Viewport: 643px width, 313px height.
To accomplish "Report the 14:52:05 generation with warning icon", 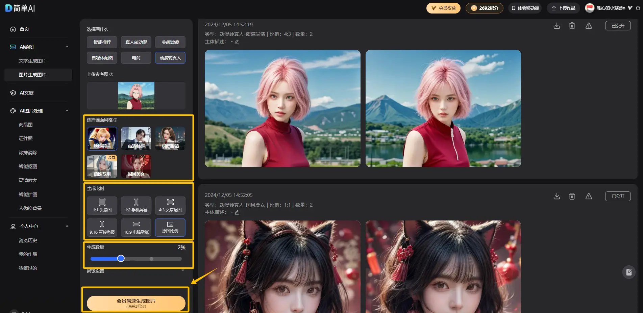I will (x=589, y=196).
